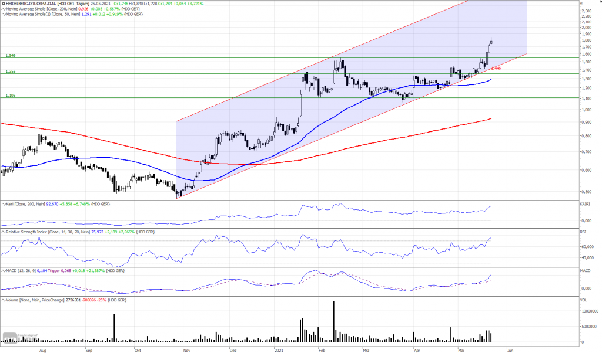Click the Nov marker on the time axis

pos(186,350)
